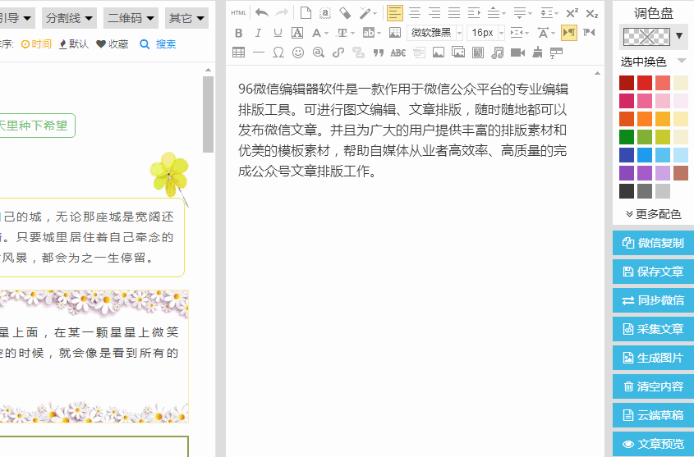
Task: Toggle left-to-right text direction
Action: click(x=569, y=33)
